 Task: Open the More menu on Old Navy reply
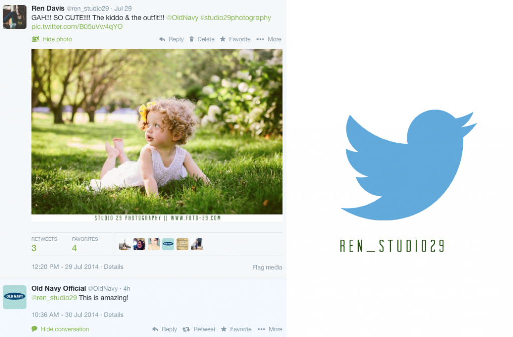tap(270, 329)
